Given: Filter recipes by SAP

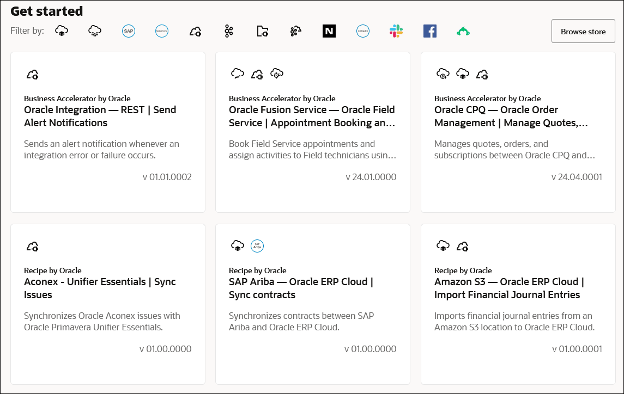Looking at the screenshot, I should coord(129,31).
